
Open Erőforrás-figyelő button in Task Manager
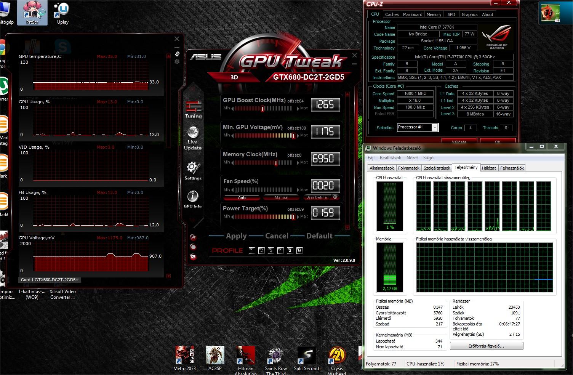(x=486, y=346)
